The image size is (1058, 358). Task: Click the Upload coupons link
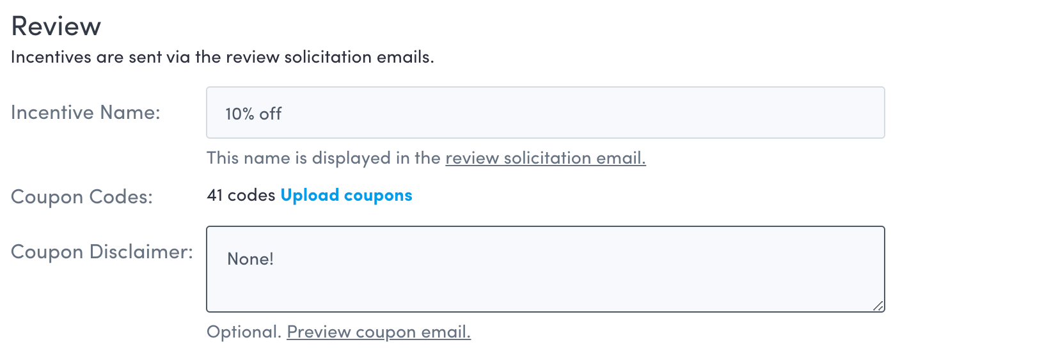(346, 196)
